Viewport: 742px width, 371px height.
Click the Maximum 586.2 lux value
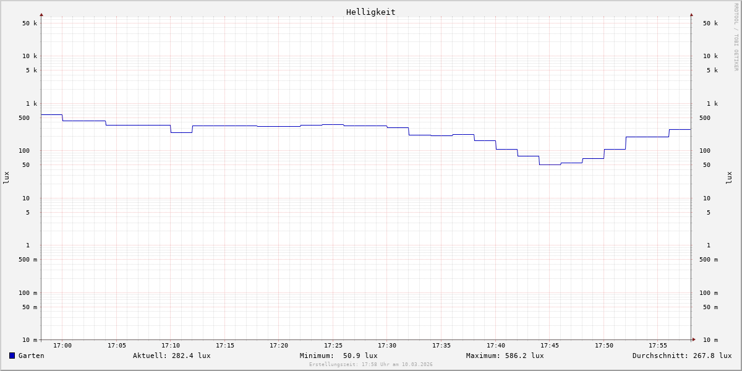505,356
